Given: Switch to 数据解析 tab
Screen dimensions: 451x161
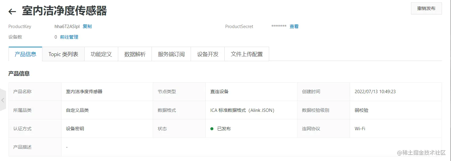Looking at the screenshot, I should click(x=135, y=54).
